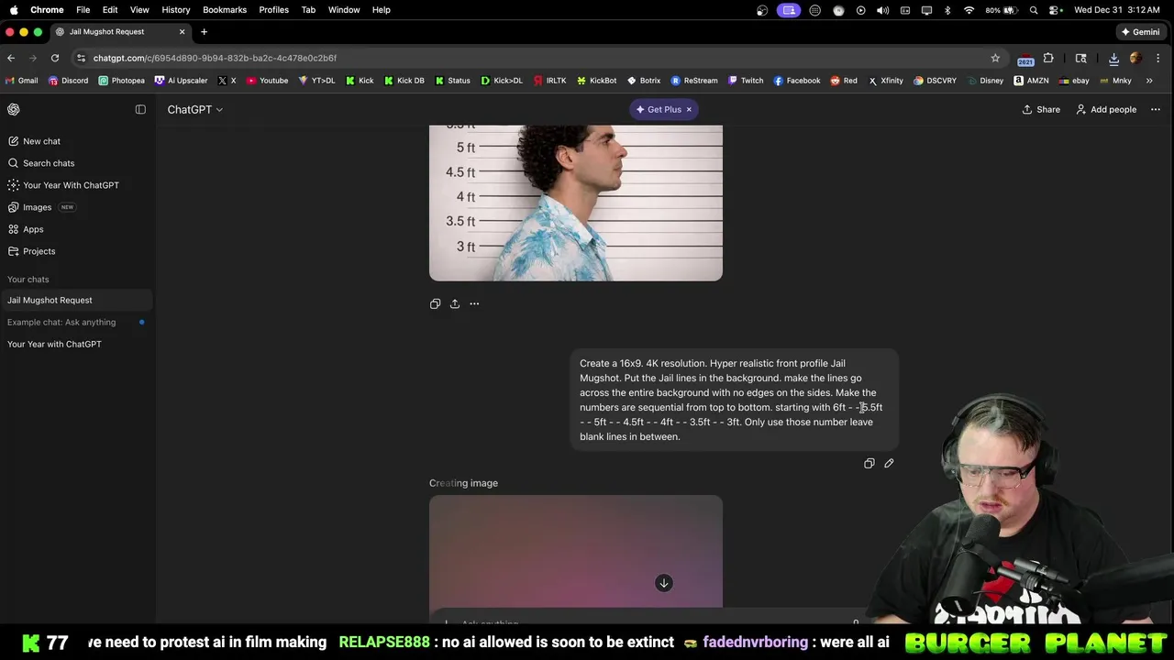The image size is (1174, 660).
Task: Open Chrome extensions puzzle icon
Action: tap(1048, 58)
